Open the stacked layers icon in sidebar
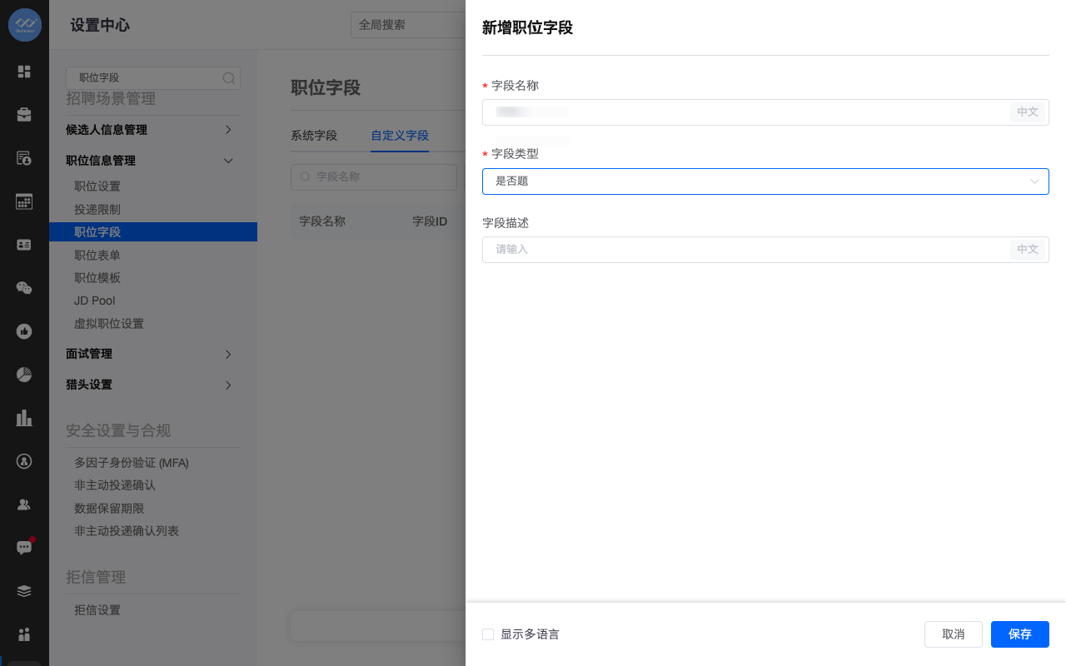The width and height of the screenshot is (1066, 666). [24, 591]
